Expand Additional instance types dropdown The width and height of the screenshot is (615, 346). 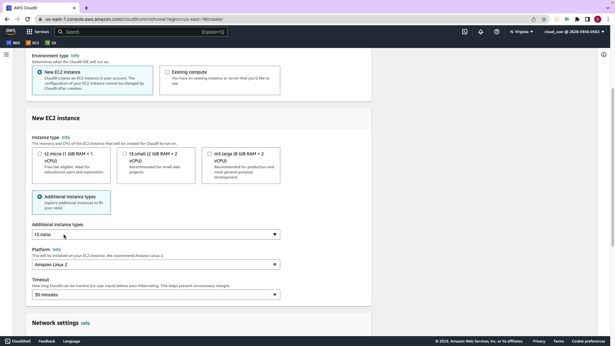(x=156, y=235)
